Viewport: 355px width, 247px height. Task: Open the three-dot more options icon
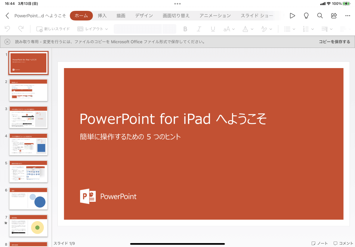click(x=348, y=16)
